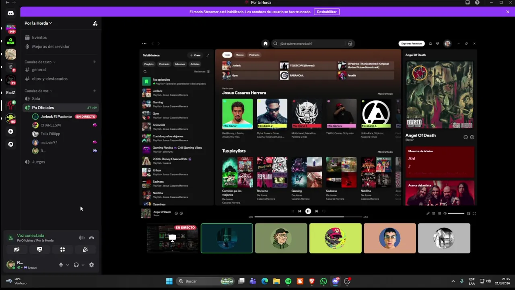The image size is (515, 290).
Task: Click the Discord inbox icon in title bar
Action: coord(468,2)
